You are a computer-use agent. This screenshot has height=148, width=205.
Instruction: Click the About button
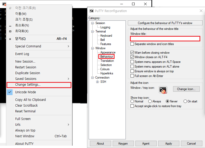[100, 144]
